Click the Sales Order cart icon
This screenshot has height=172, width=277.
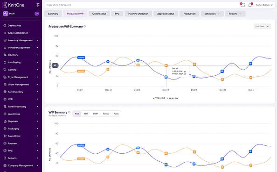pos(5,136)
